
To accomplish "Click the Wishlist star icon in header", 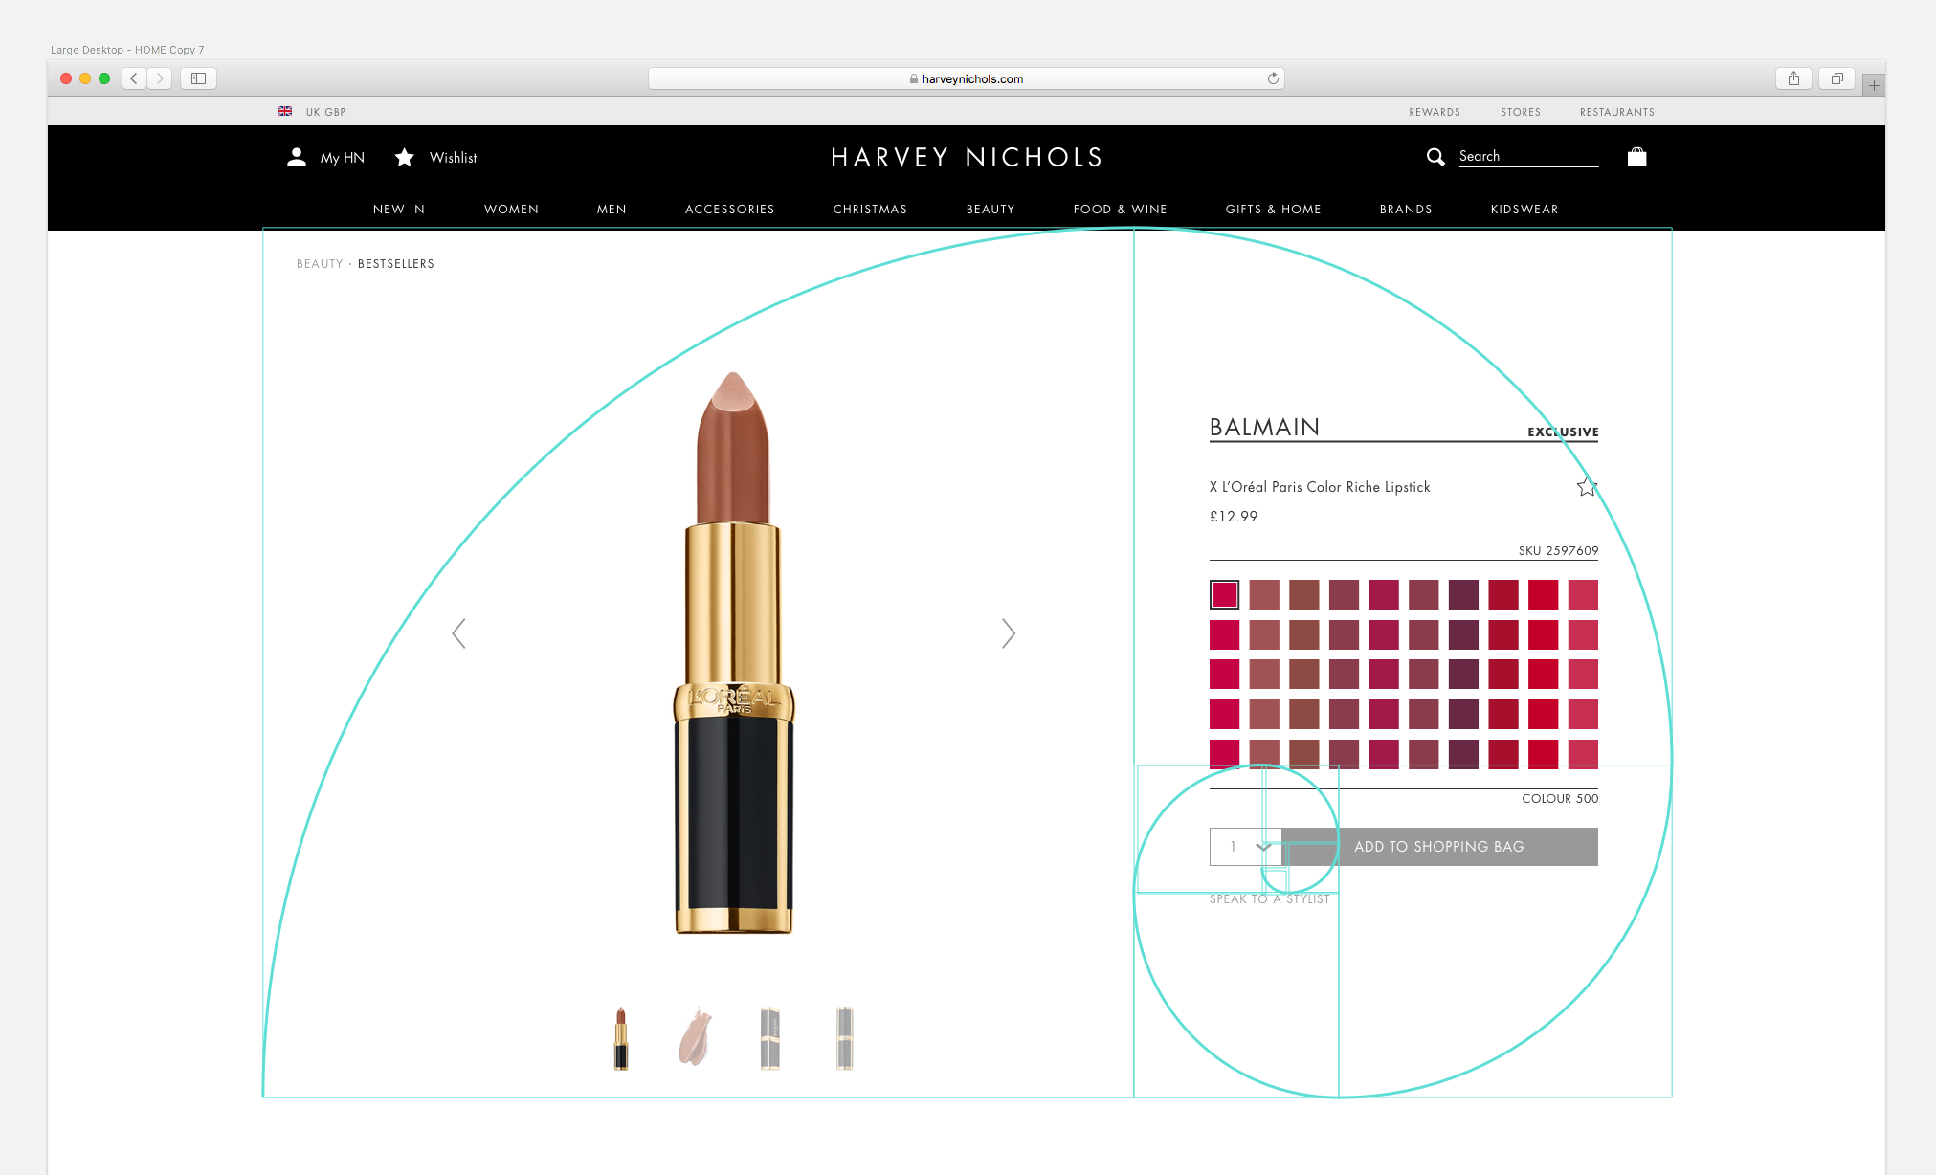I will pos(405,157).
